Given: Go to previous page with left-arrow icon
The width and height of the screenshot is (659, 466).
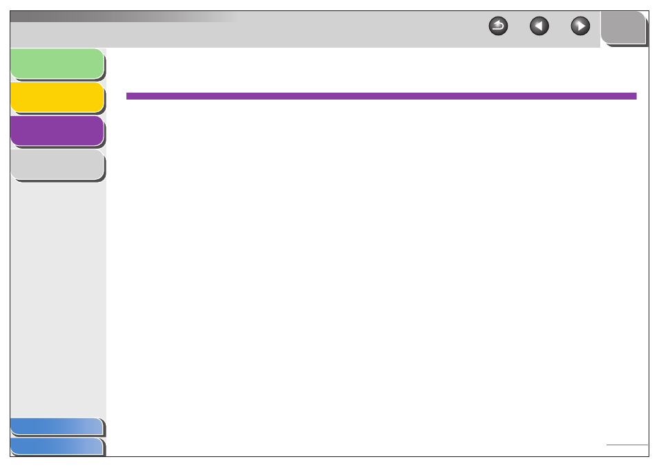Looking at the screenshot, I should (x=539, y=26).
